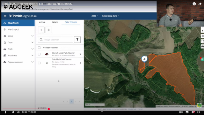Switch to the ПАРК ТЕХНІКИ tab
This screenshot has height=115, width=204.
point(71,22)
